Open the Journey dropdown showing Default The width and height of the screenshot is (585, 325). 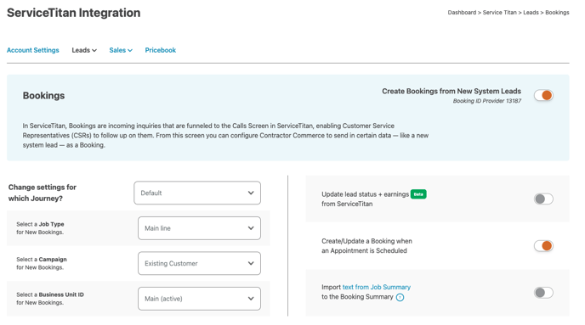click(197, 193)
